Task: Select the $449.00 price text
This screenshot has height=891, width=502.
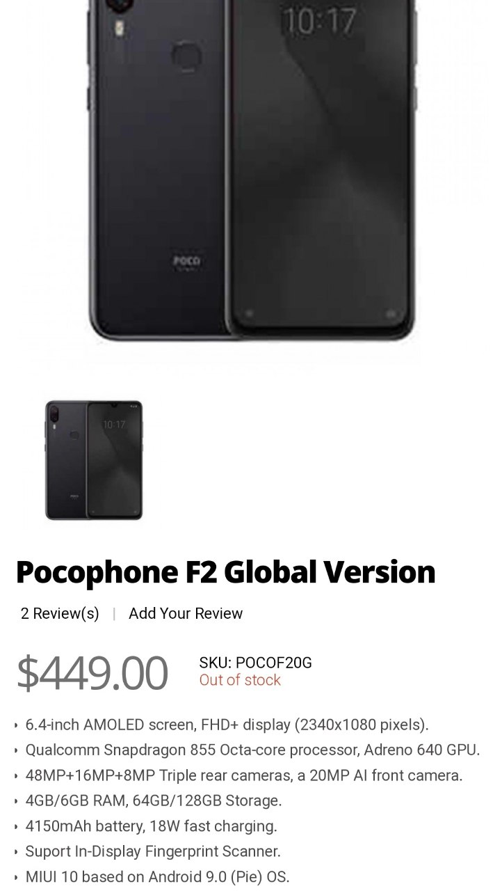Action: coord(92,672)
